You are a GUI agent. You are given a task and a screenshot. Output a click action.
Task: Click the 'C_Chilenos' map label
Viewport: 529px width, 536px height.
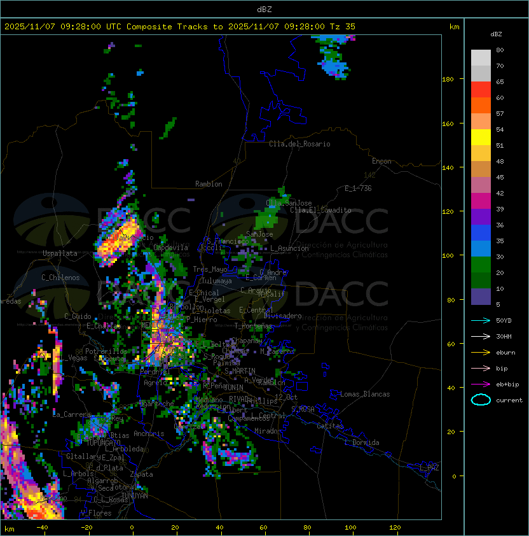point(60,278)
